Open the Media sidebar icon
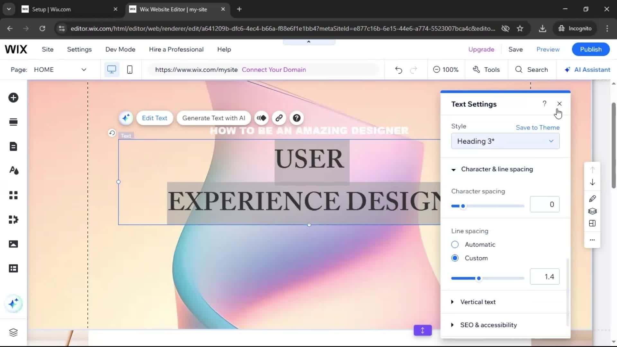617x347 pixels. (13, 244)
